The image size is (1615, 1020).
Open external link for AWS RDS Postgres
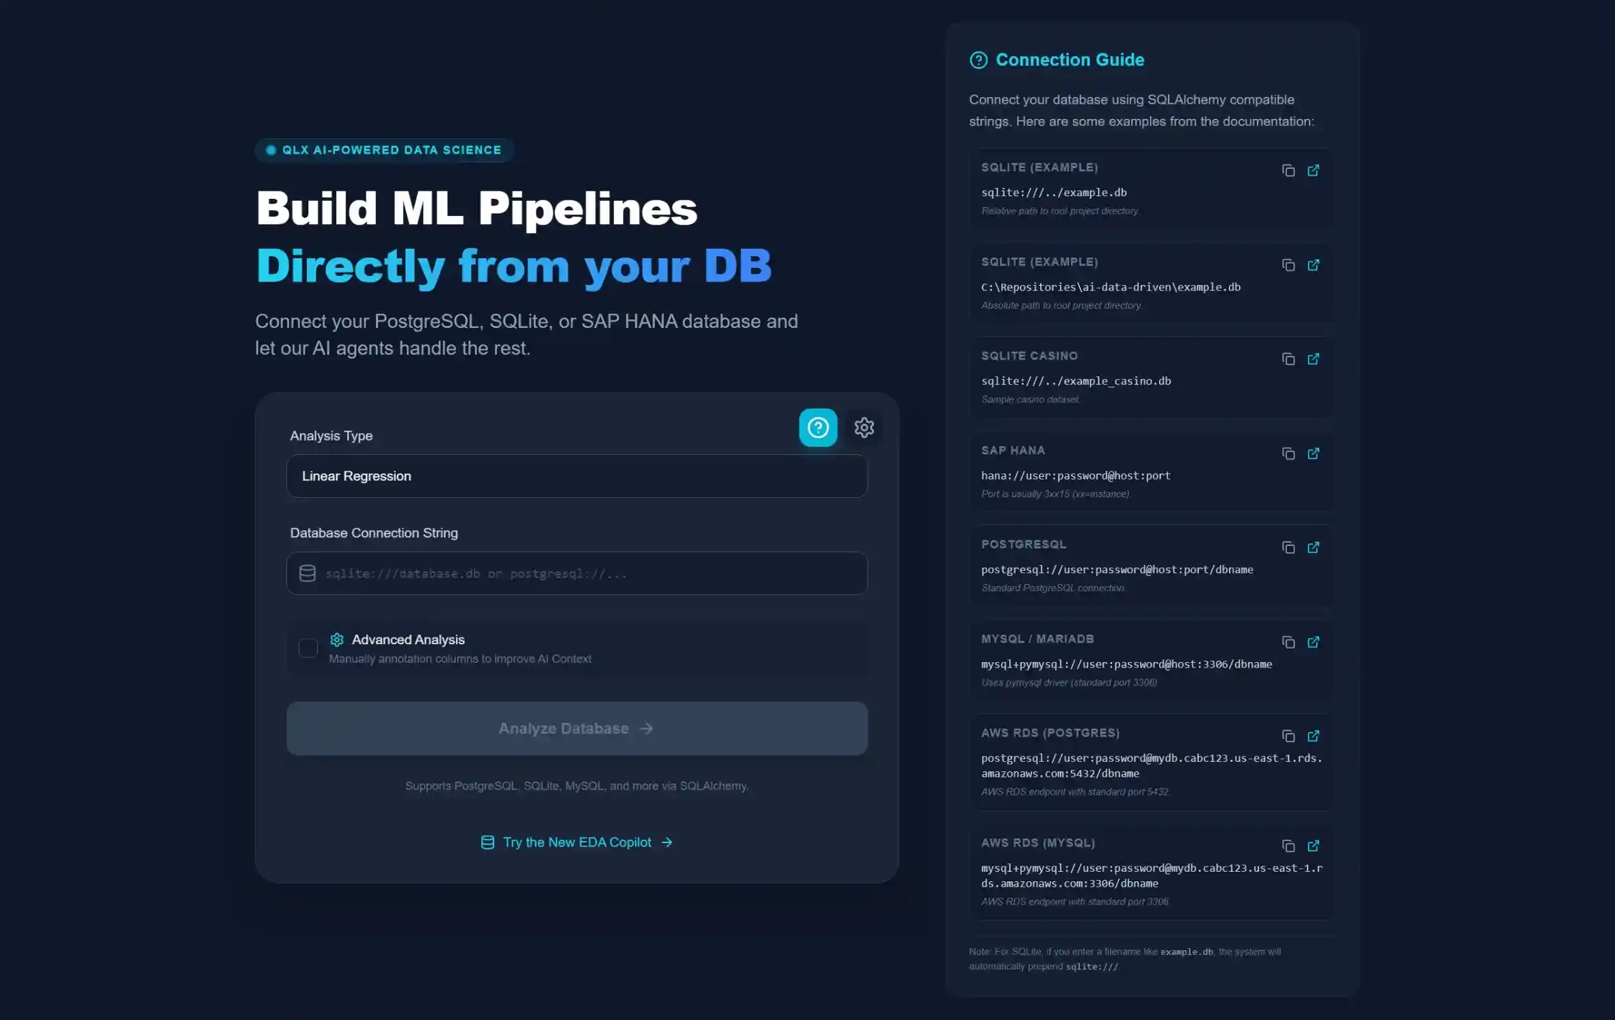tap(1314, 736)
